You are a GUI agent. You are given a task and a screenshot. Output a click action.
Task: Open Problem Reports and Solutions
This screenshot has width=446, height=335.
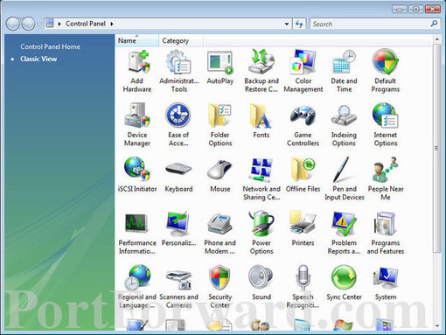345,233
